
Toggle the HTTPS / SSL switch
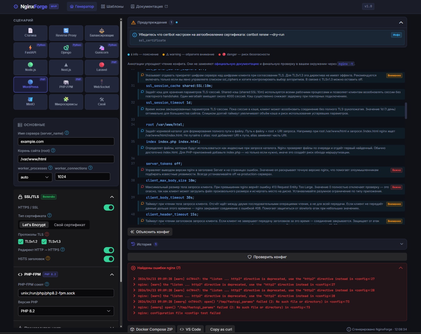click(x=109, y=208)
